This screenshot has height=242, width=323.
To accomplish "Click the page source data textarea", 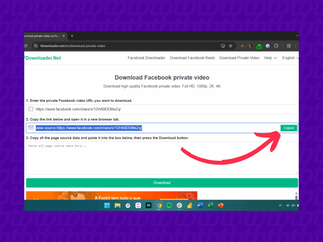I will [x=162, y=158].
